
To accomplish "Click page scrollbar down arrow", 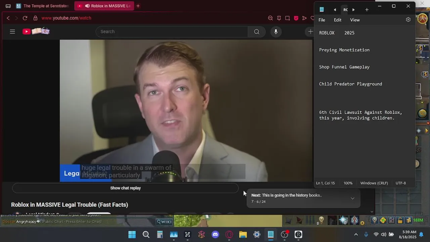I will [x=372, y=212].
